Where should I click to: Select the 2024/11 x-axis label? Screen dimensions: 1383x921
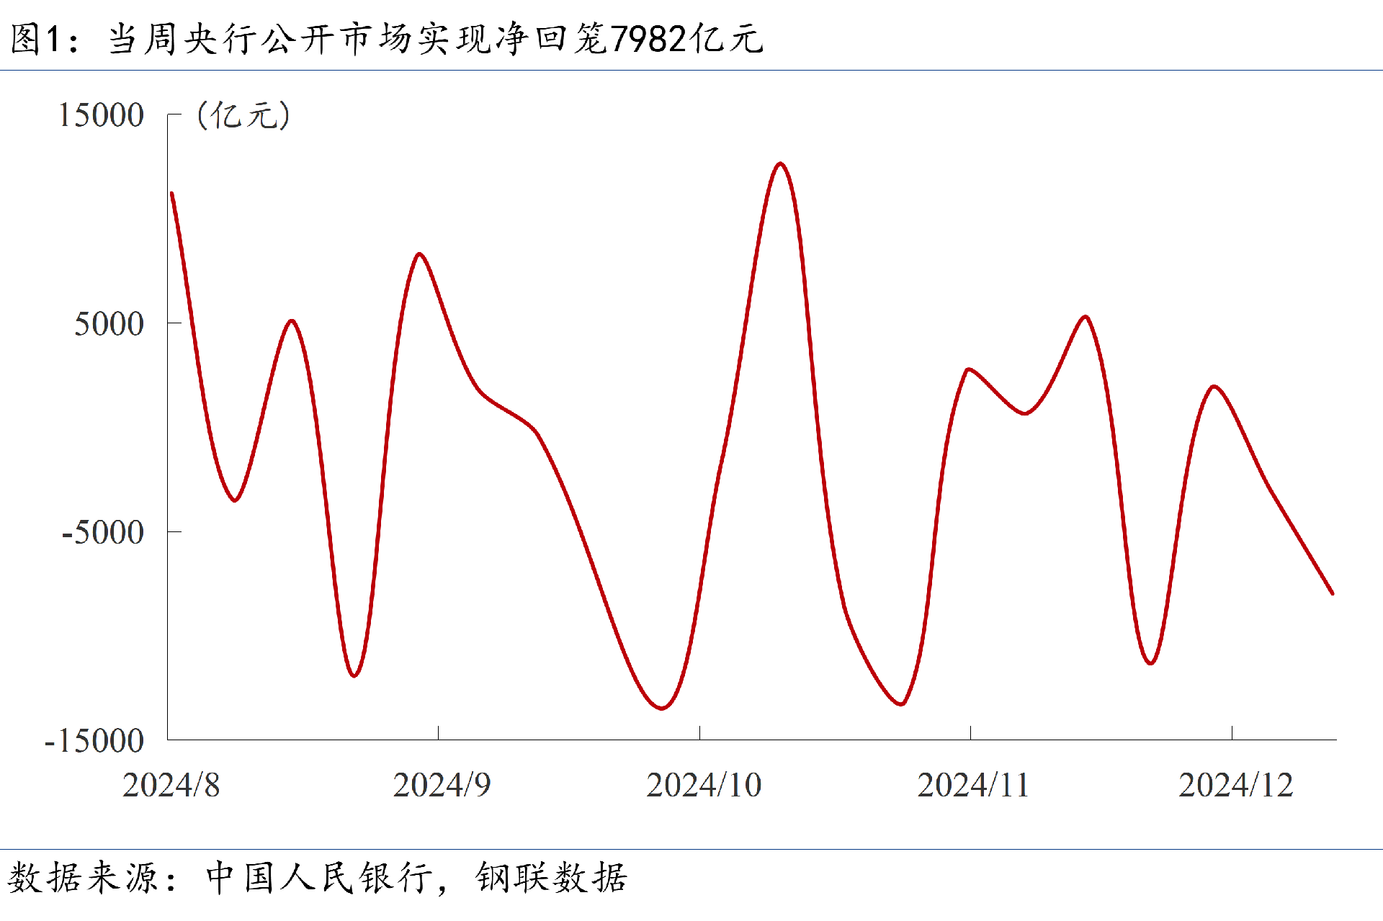[x=973, y=785]
